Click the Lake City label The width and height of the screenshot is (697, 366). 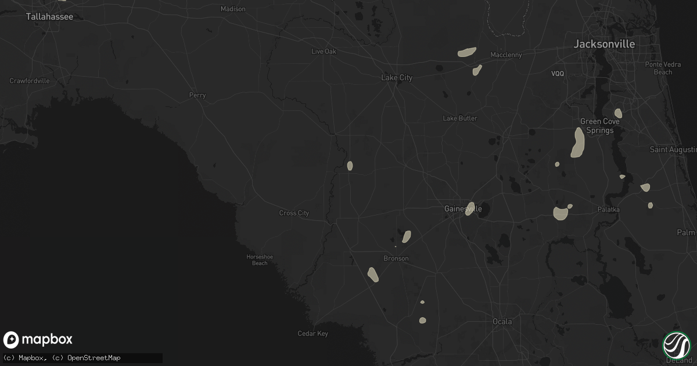coord(397,78)
